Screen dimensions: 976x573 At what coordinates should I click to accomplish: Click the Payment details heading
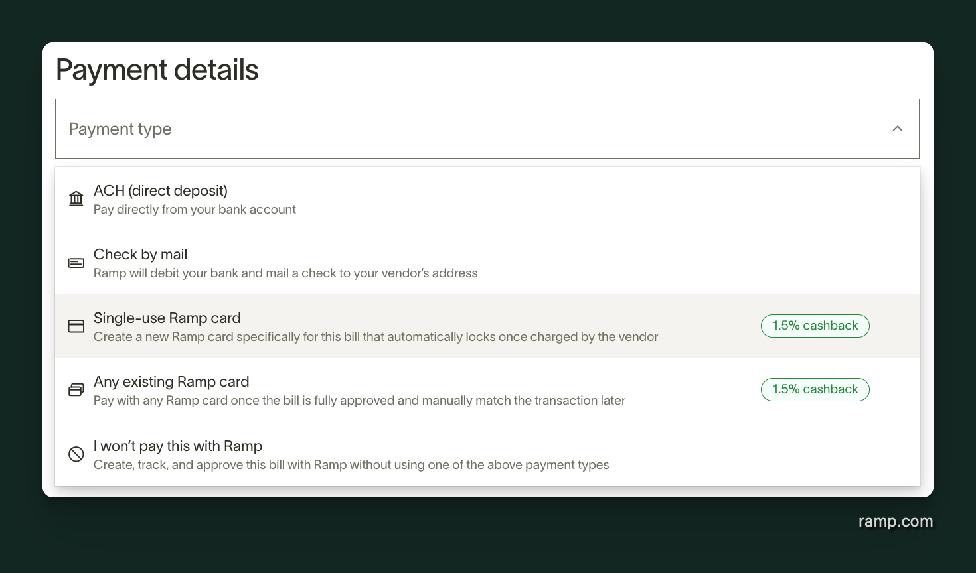[157, 69]
